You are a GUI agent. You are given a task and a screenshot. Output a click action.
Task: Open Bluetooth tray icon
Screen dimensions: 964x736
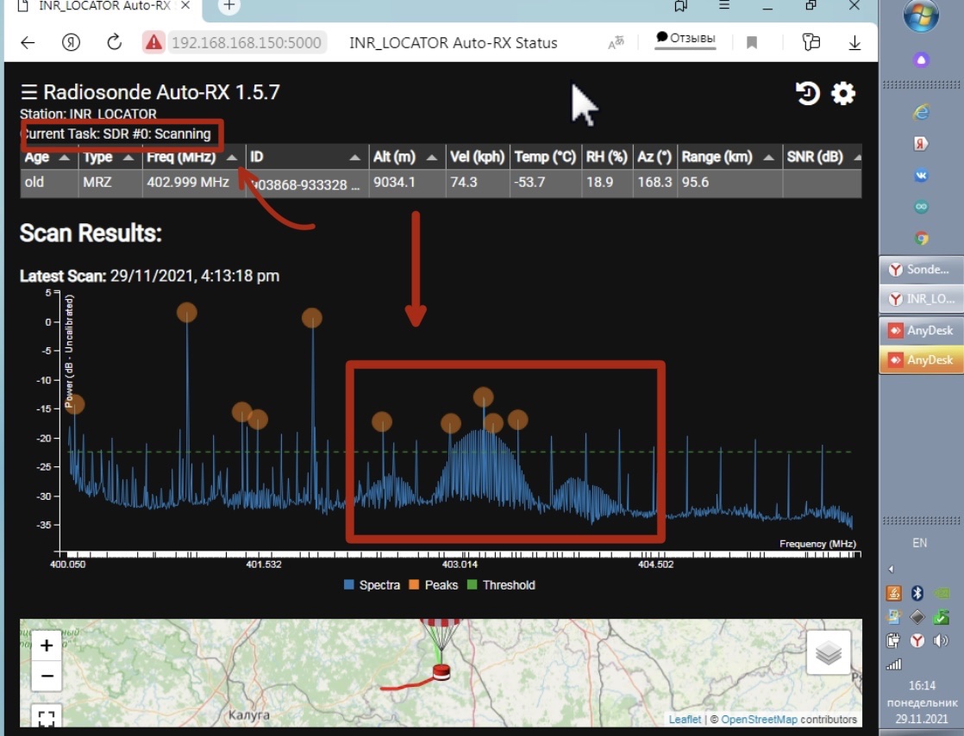point(917,593)
